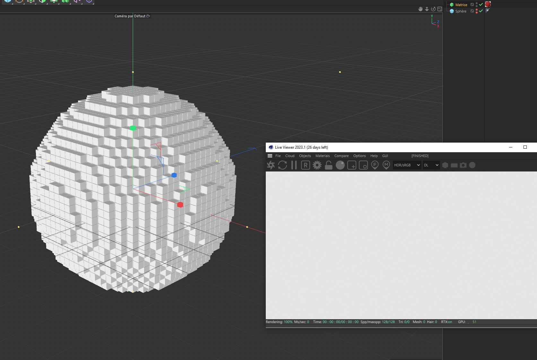
Task: Open the GUI menu
Action: (385, 156)
